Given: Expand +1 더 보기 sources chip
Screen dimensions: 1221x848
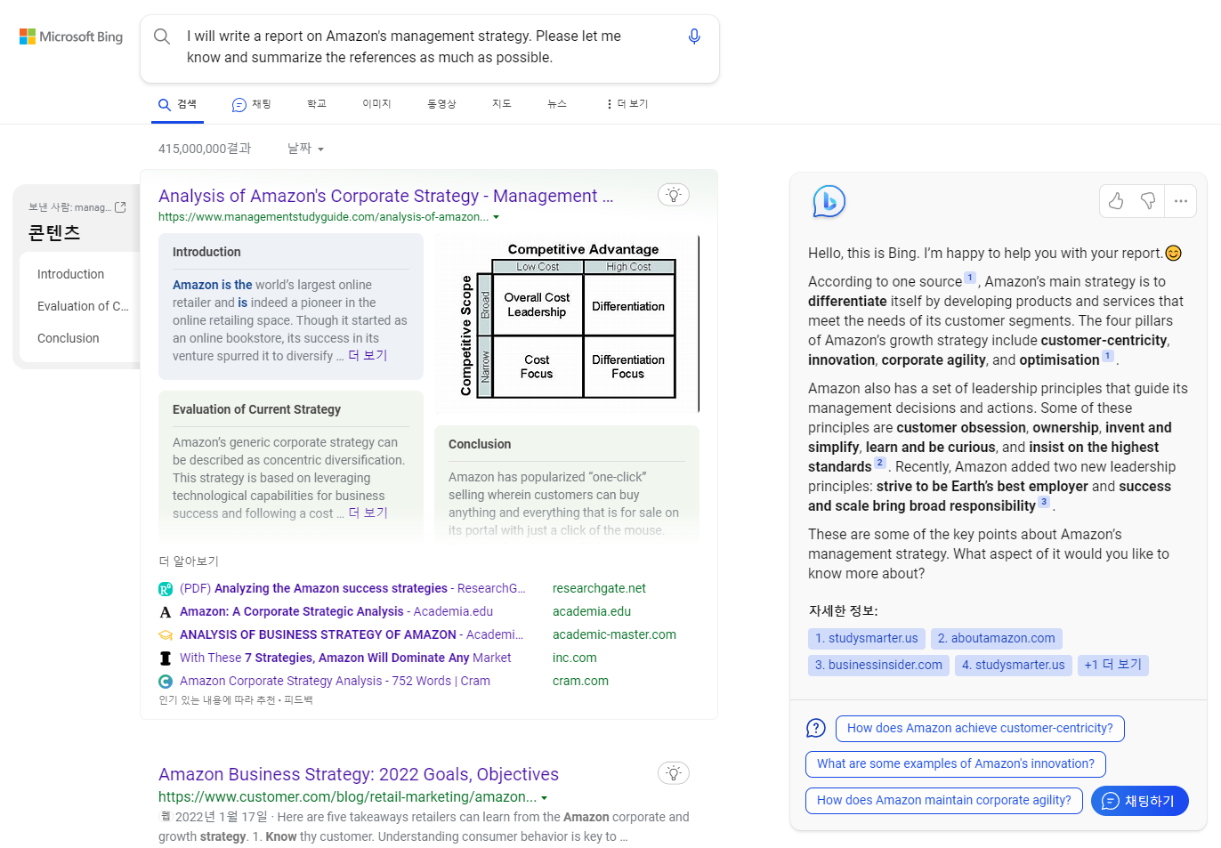Looking at the screenshot, I should coord(1112,665).
